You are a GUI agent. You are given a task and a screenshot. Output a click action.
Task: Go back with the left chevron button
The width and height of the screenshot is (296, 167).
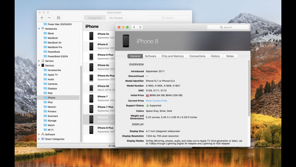pos(134,27)
